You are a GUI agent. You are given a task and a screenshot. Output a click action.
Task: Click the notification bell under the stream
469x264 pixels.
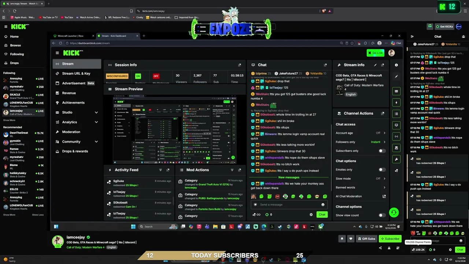pos(342,239)
